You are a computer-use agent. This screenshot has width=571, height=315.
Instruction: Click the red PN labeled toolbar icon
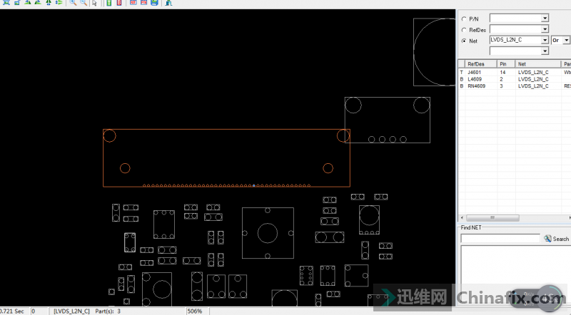(144, 3)
